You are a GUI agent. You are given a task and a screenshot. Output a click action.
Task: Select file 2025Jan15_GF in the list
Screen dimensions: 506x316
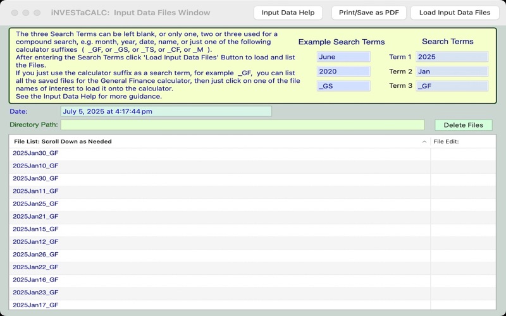pyautogui.click(x=219, y=229)
